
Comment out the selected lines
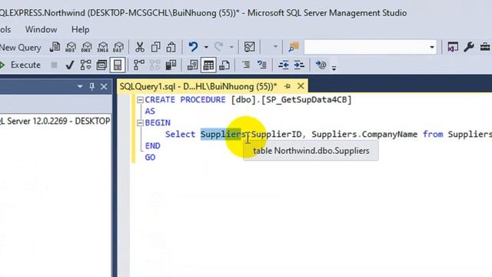246,65
